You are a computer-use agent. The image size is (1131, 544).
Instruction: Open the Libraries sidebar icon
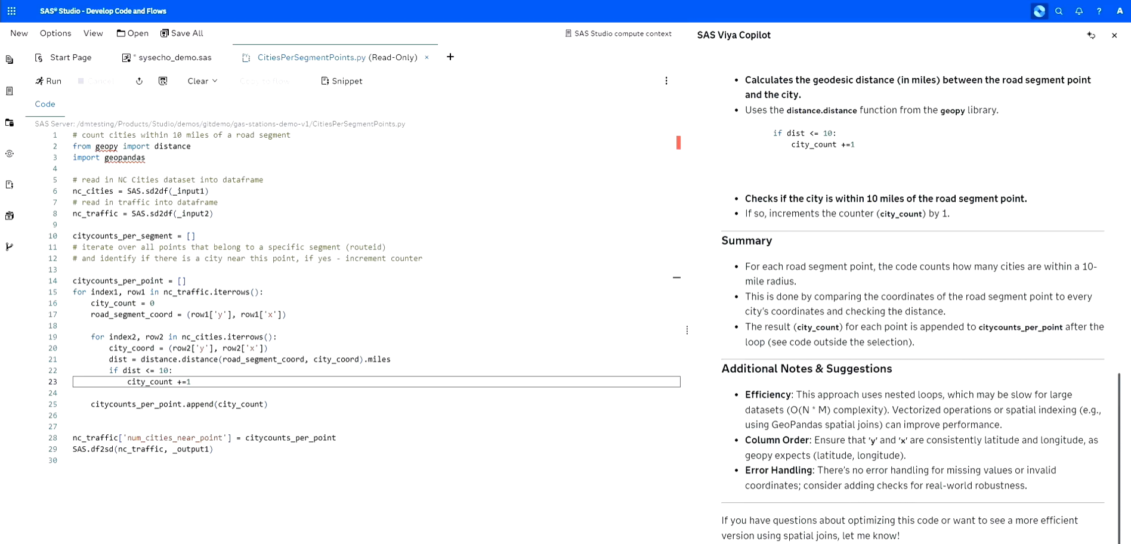(x=10, y=215)
